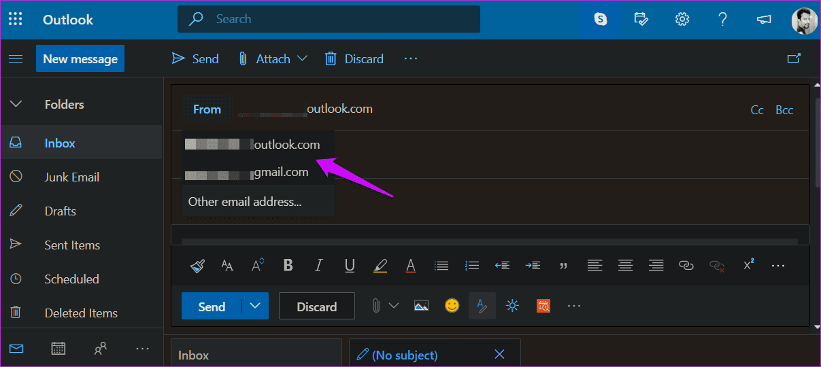Open the Scheduled folder
This screenshot has height=367, width=821.
click(82, 279)
